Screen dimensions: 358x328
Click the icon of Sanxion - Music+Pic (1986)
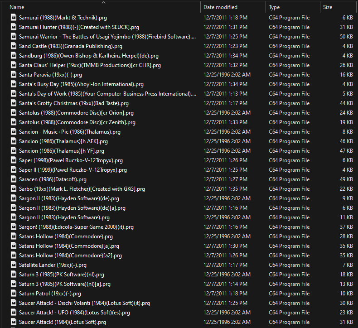tap(14, 132)
